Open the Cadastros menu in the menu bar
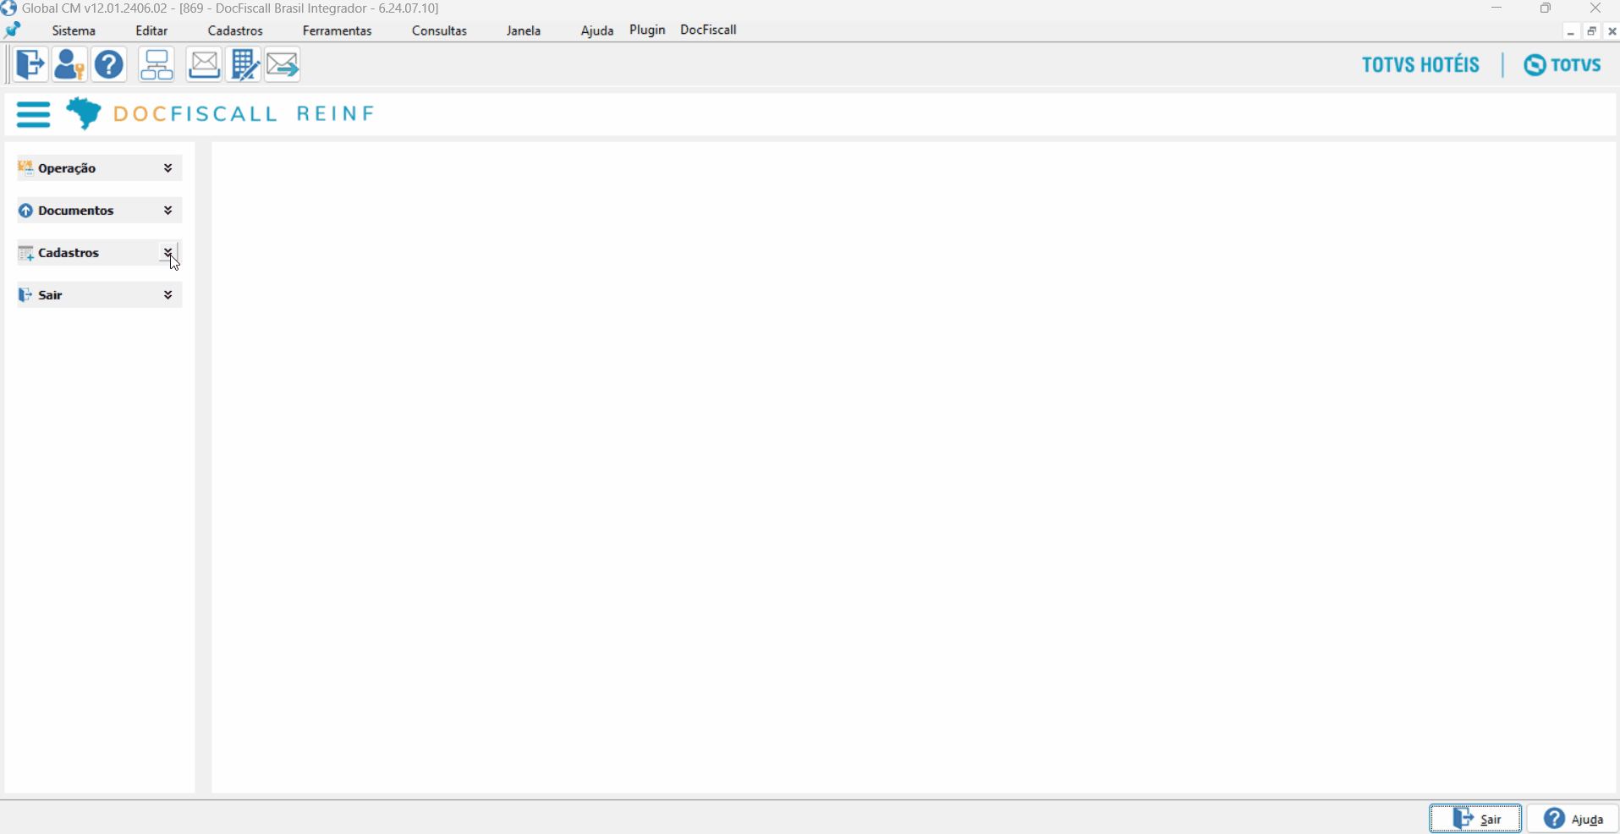The image size is (1620, 834). click(235, 30)
